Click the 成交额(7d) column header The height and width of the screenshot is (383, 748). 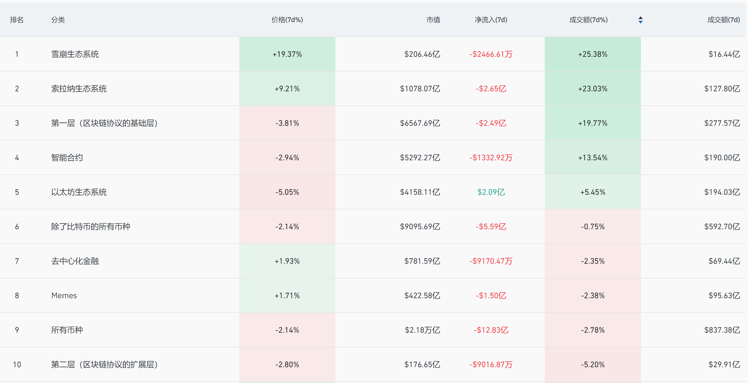[x=724, y=20]
